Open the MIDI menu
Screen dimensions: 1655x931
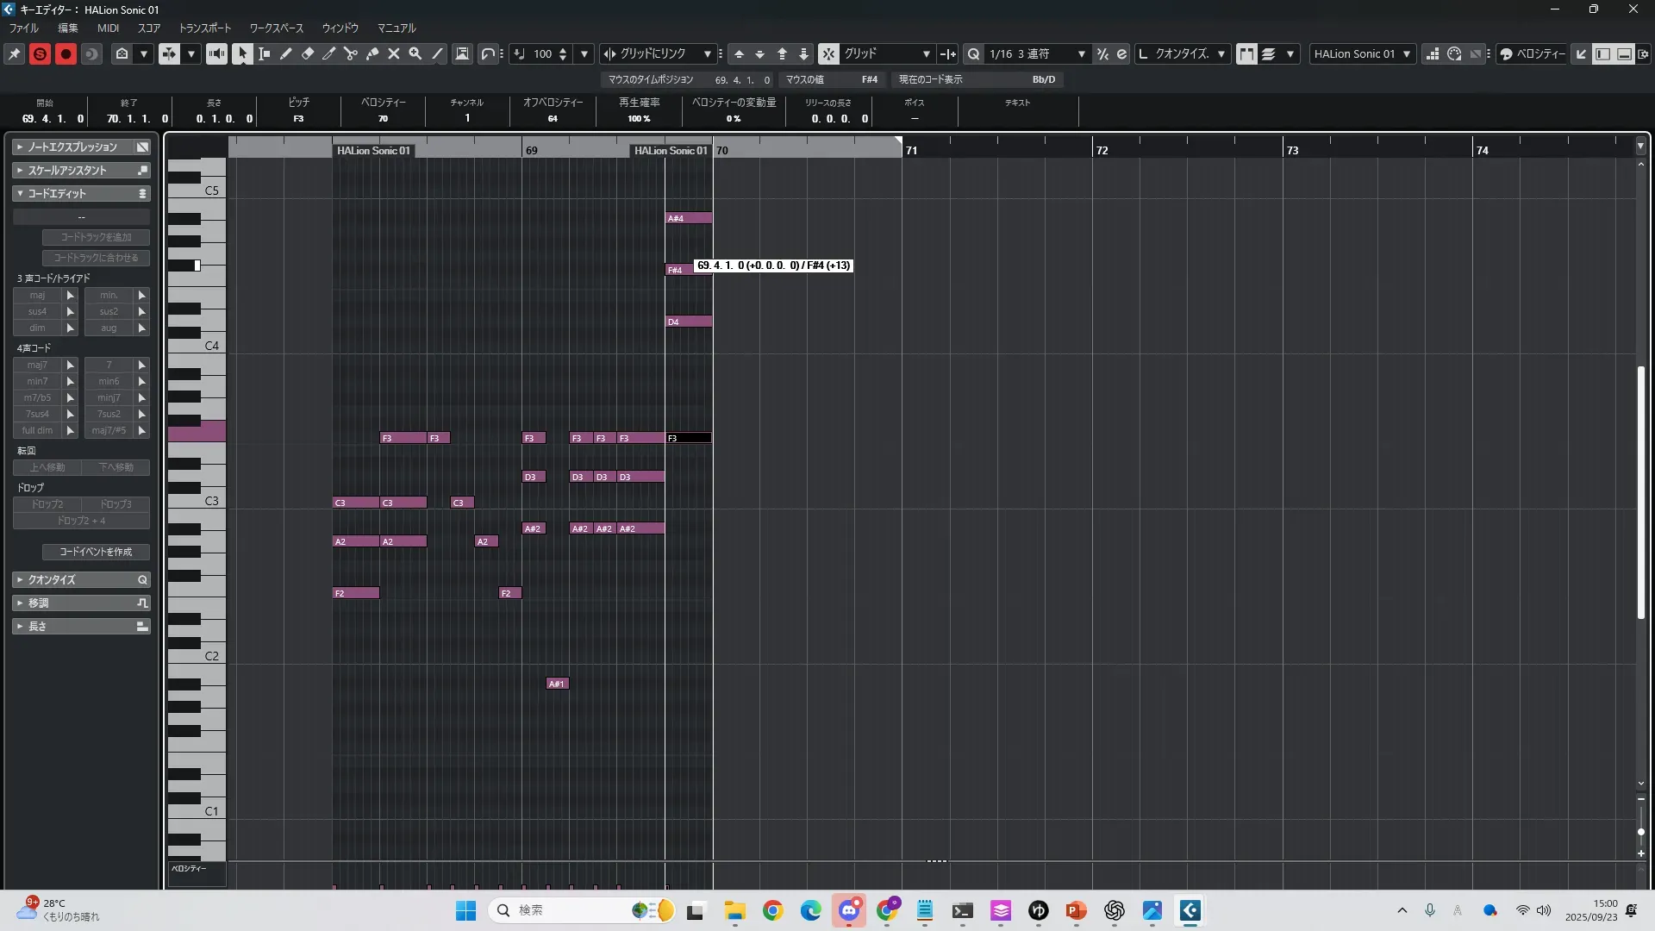(x=108, y=28)
